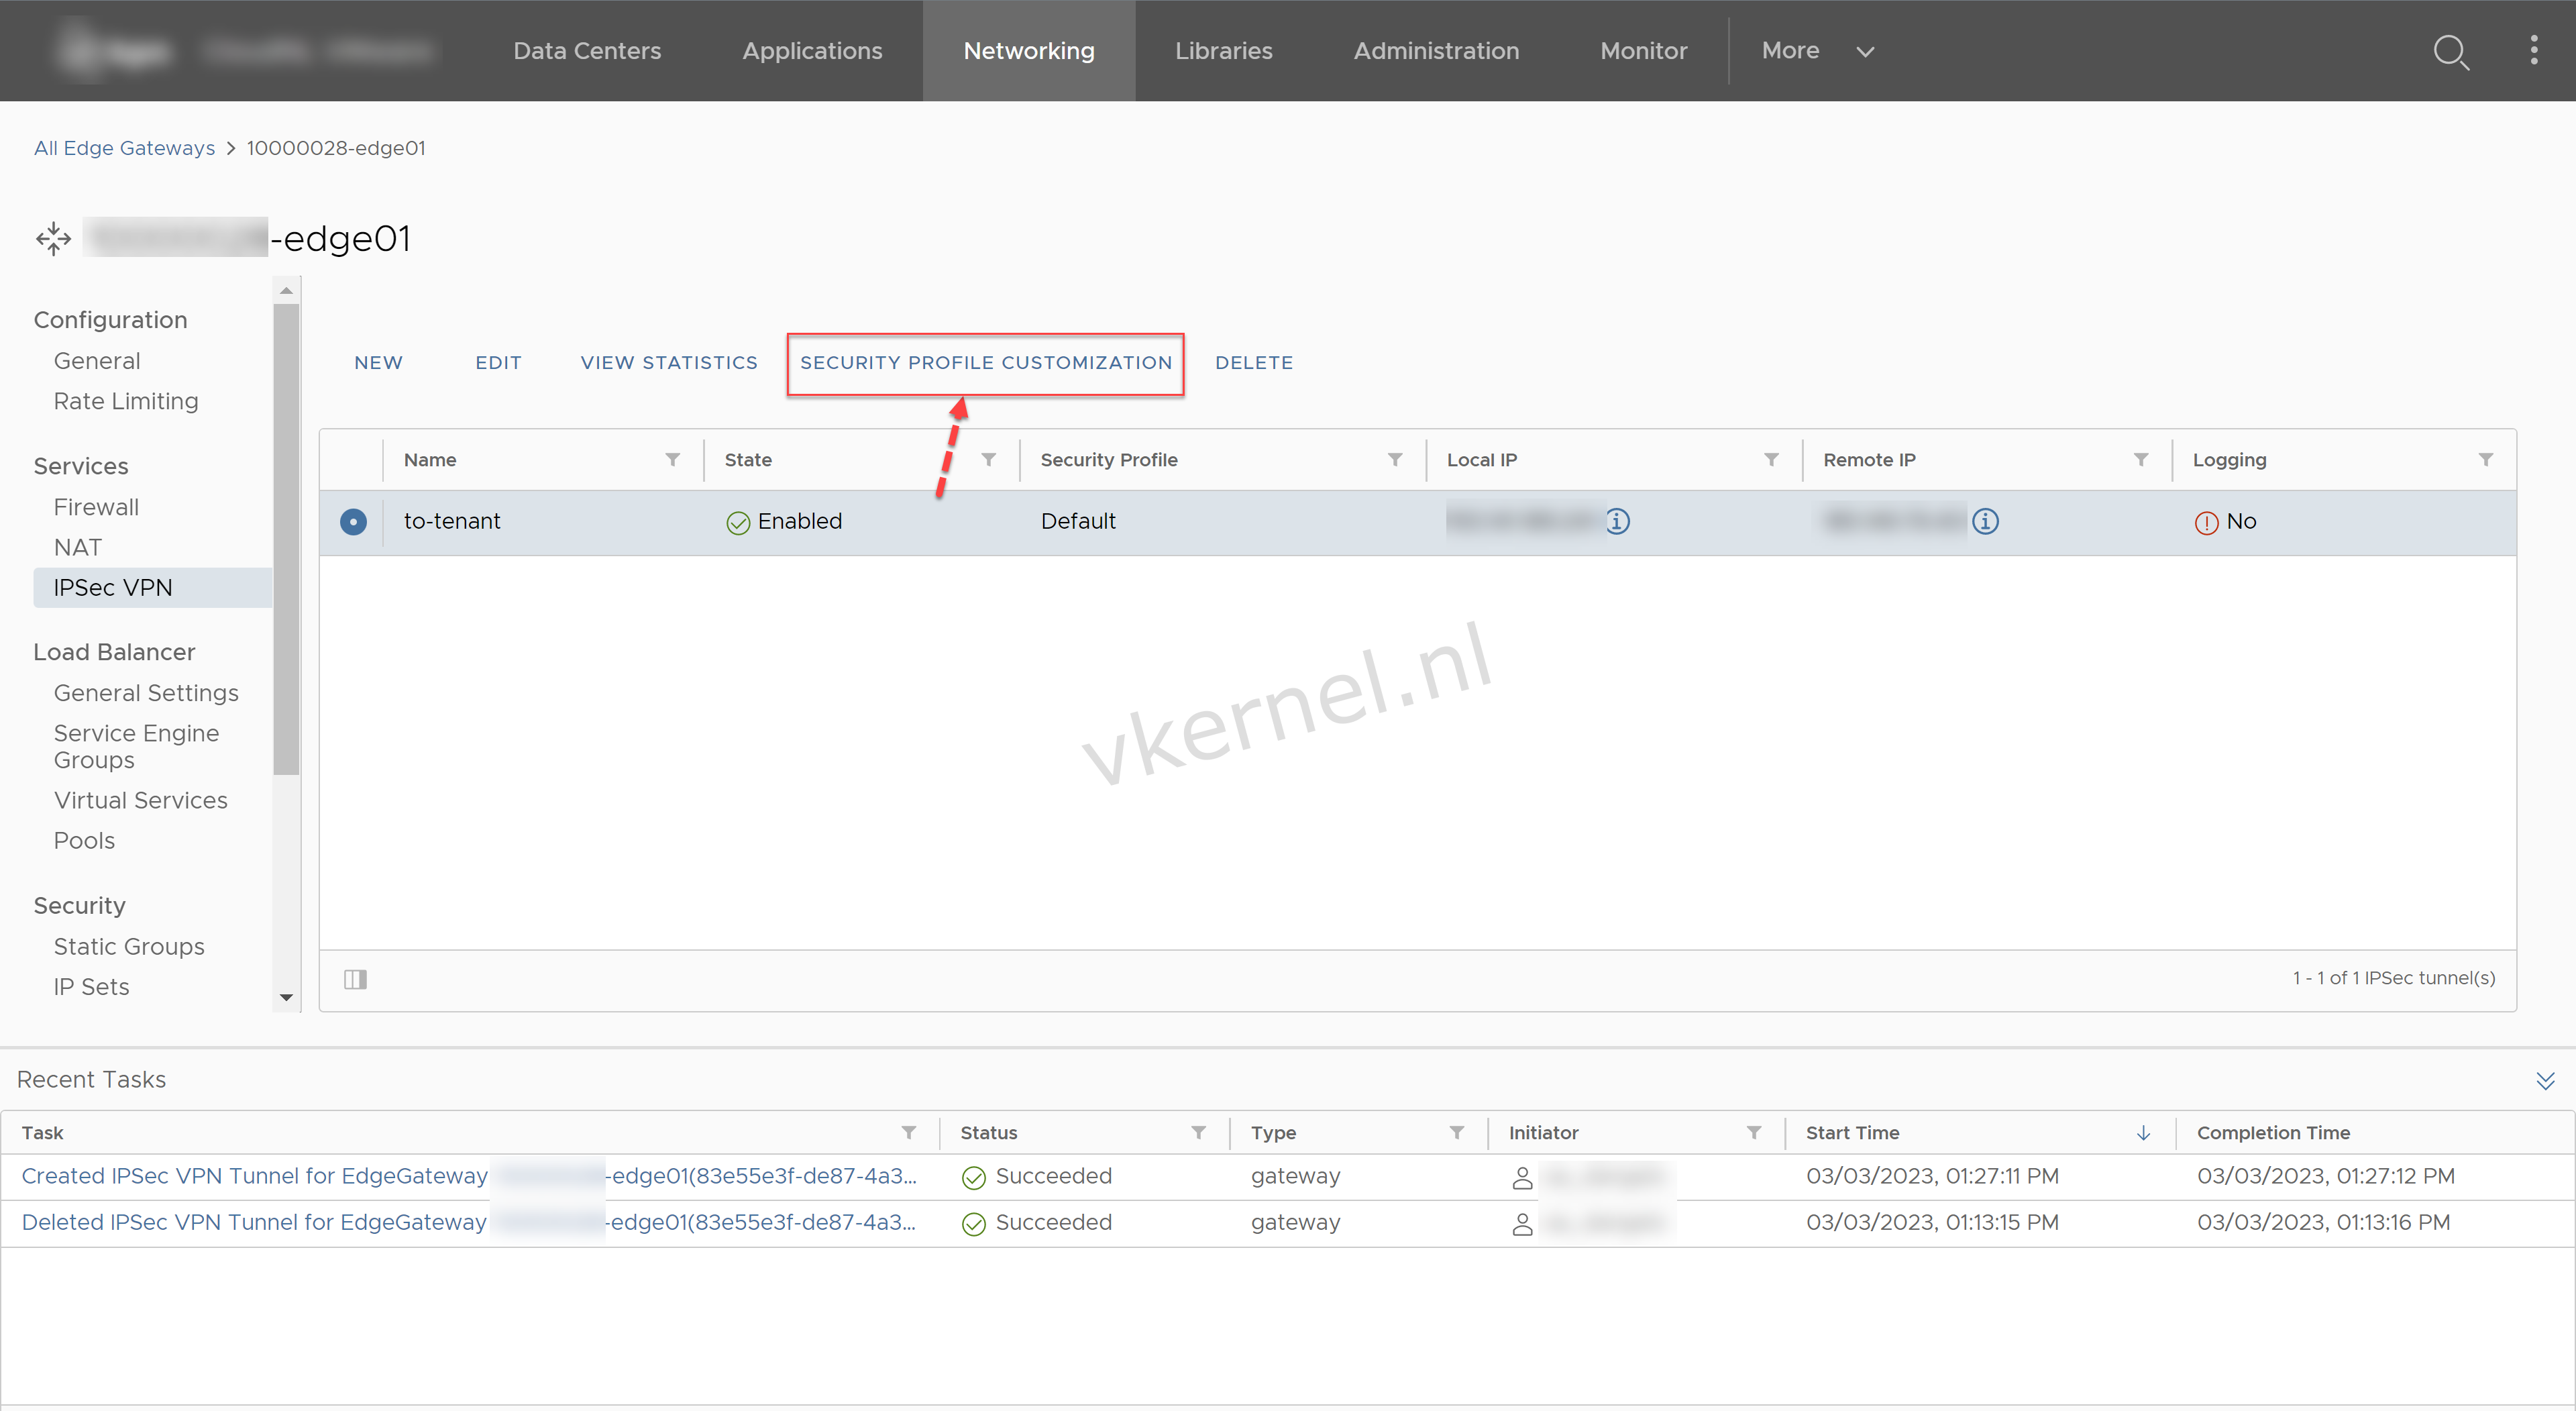The width and height of the screenshot is (2576, 1411).
Task: Click the Security Profile Customization button
Action: [985, 362]
